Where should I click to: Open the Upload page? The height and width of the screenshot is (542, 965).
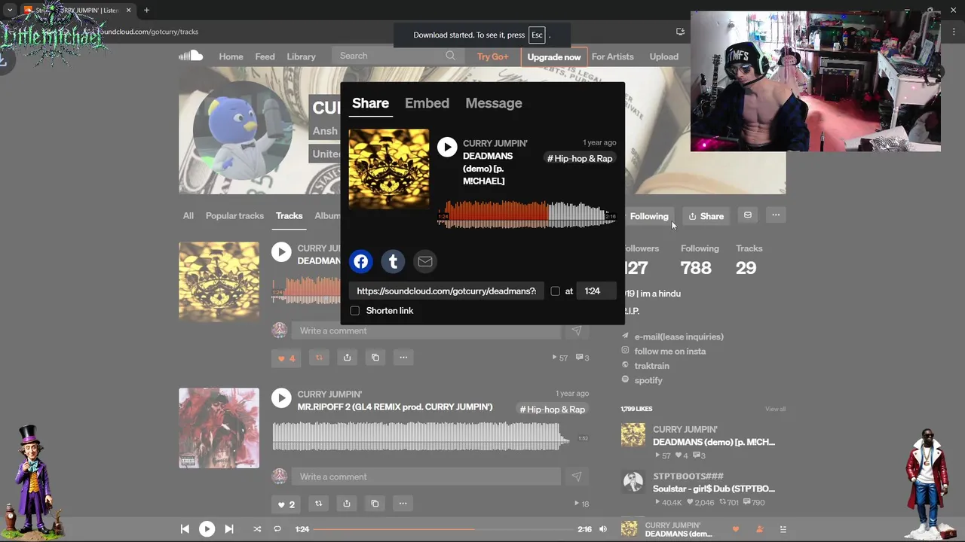click(664, 56)
